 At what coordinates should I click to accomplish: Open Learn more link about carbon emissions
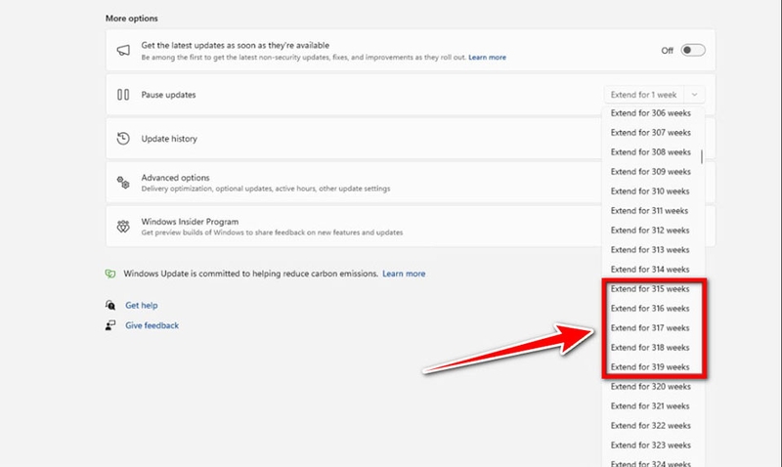tap(404, 274)
